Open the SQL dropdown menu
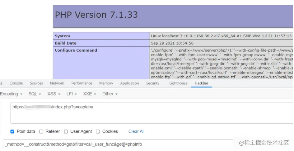Screen dimensions: 294x151 pos(35,94)
